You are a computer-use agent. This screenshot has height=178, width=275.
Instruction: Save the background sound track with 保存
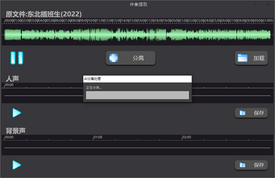pyautogui.click(x=251, y=165)
